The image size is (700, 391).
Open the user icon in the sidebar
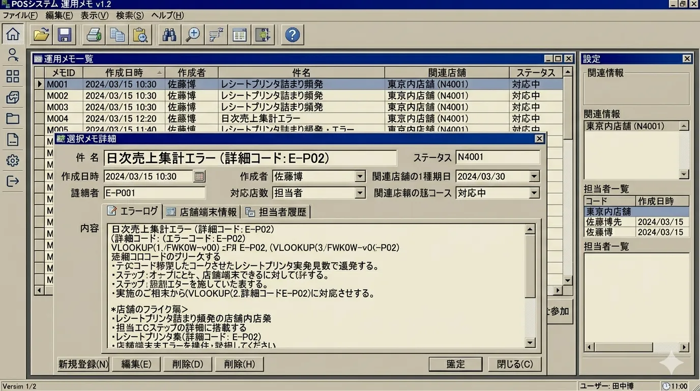13,55
